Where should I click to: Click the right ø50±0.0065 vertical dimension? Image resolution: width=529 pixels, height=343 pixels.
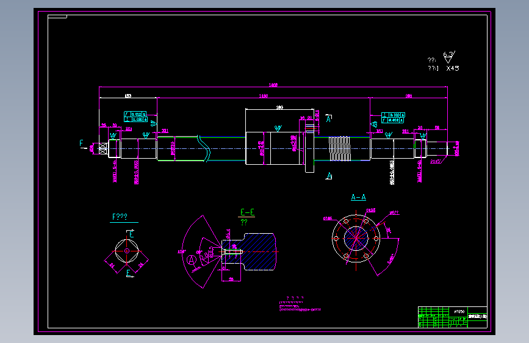point(392,173)
